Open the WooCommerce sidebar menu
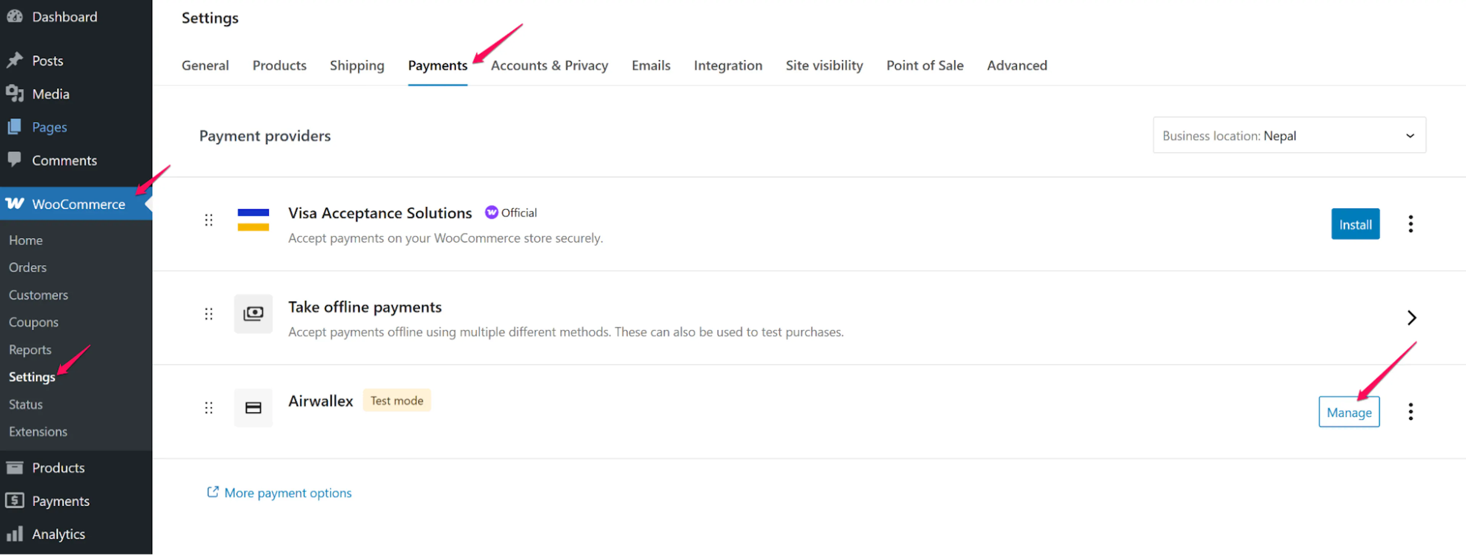Image resolution: width=1466 pixels, height=555 pixels. pos(78,204)
